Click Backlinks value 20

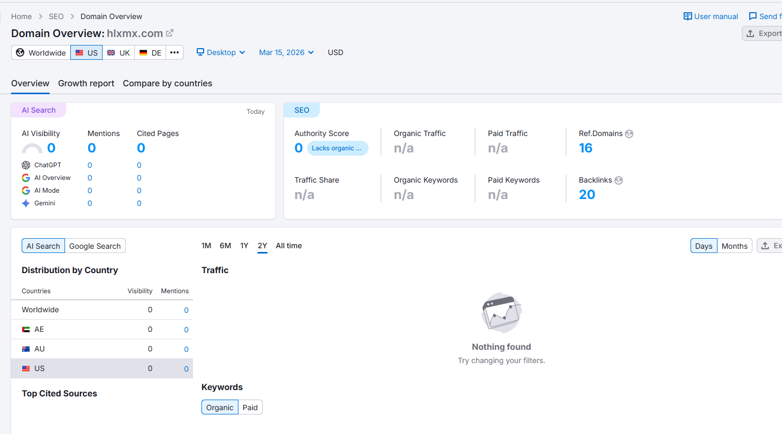coord(587,195)
